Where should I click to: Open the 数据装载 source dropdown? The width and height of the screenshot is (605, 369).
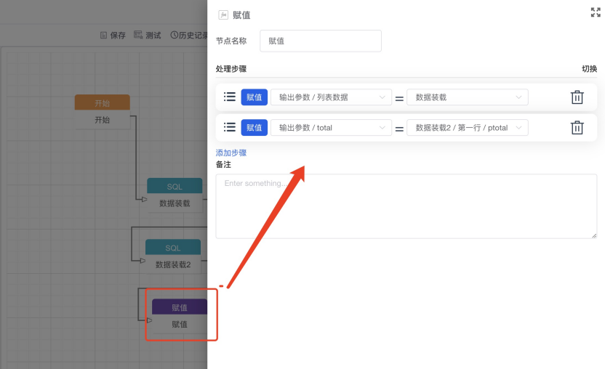click(x=468, y=97)
